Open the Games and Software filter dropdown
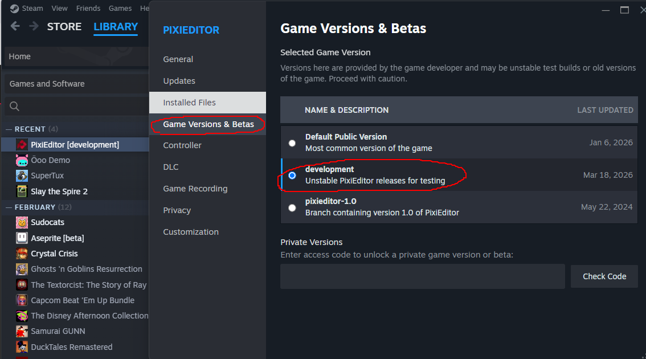The width and height of the screenshot is (646, 359). (x=76, y=84)
